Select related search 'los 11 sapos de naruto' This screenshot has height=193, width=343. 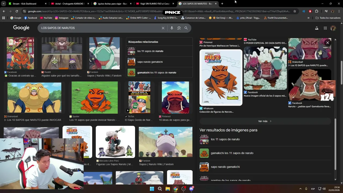[159, 51]
